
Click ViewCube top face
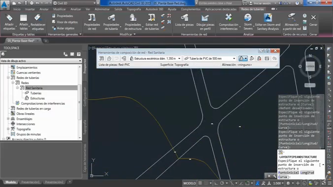pos(310,66)
